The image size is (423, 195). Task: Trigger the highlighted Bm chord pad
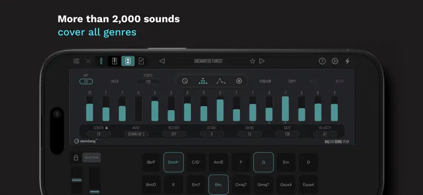coord(218,185)
